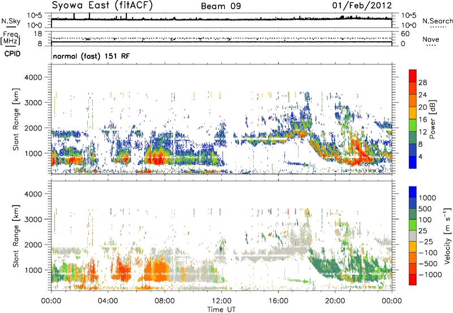This screenshot has width=453, height=313.
Task: Click the '12:00' time axis tick
Action: (221, 301)
